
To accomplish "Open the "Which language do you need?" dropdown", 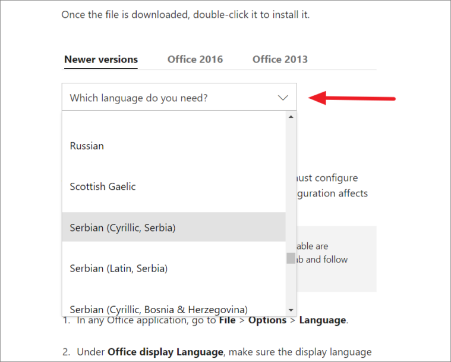I will click(179, 97).
